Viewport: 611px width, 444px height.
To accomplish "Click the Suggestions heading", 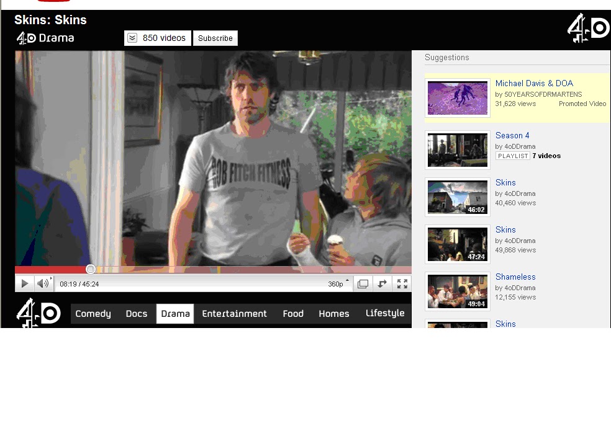I will tap(446, 57).
